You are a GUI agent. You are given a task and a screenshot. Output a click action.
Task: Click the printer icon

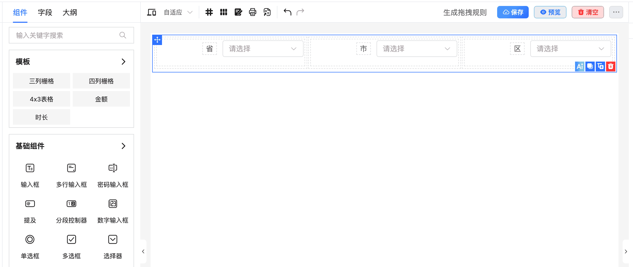pos(253,12)
